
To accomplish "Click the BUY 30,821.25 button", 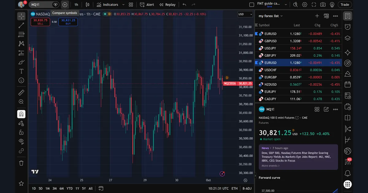I will pos(68,22).
